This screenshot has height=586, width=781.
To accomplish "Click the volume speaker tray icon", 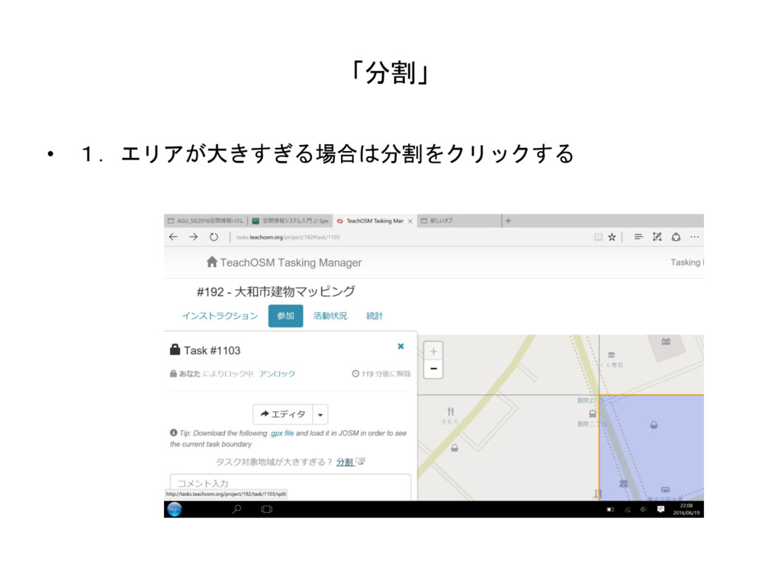I will tap(644, 509).
